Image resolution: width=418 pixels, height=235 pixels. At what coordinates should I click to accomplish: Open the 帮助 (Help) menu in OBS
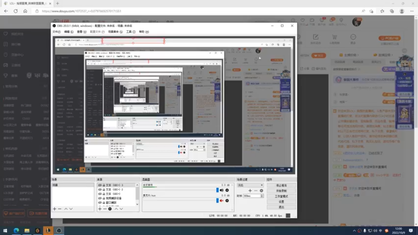click(x=144, y=32)
